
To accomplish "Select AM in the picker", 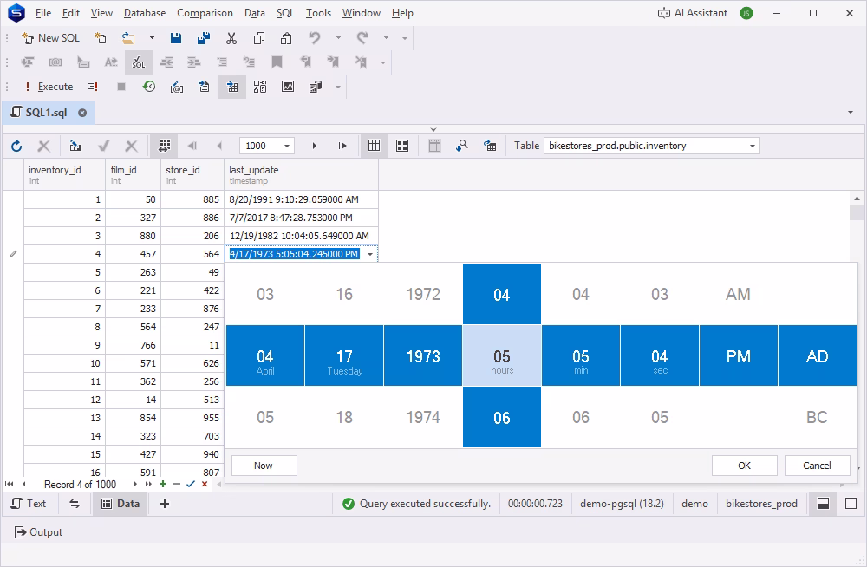I will [x=738, y=294].
